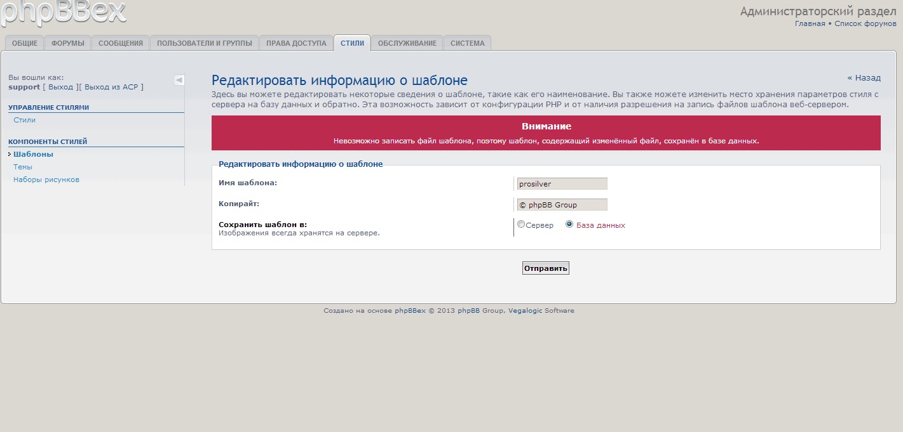Open the Сообщения tab

121,43
